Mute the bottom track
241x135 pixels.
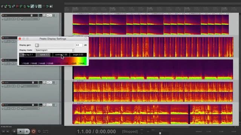click(48, 105)
